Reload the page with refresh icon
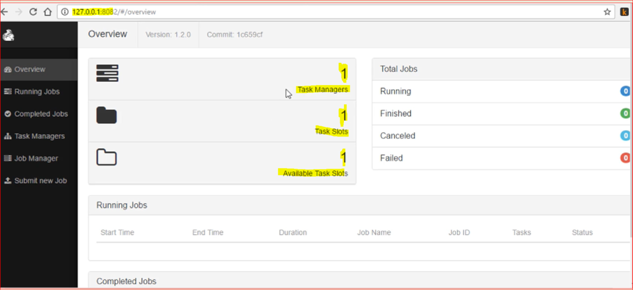 [x=33, y=12]
